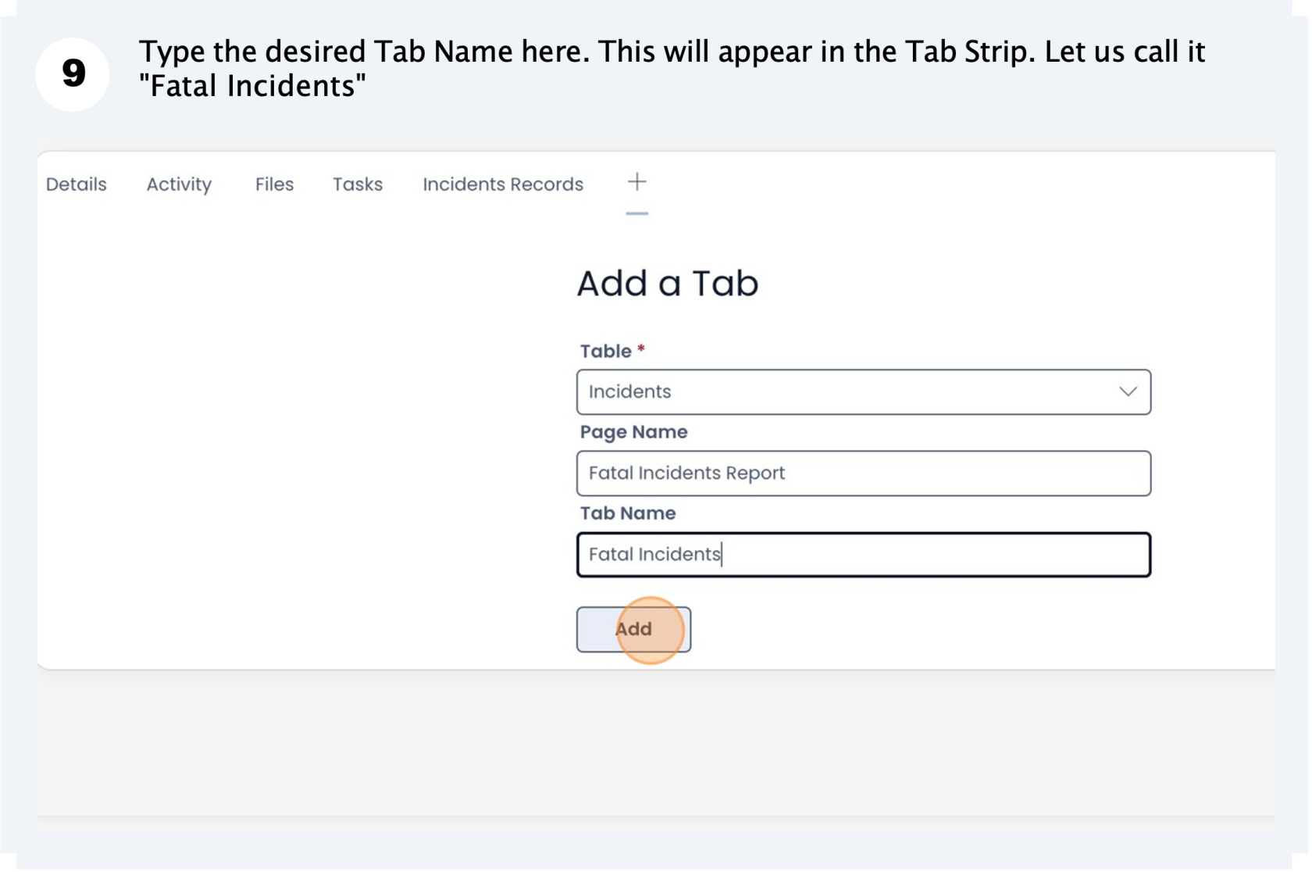1312x872 pixels.
Task: Expand the Table dropdown chevron arrow
Action: [x=1128, y=391]
